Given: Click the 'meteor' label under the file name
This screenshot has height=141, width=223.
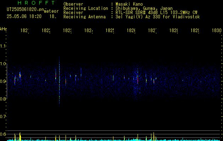Looking at the screenshot, I should (51, 11).
